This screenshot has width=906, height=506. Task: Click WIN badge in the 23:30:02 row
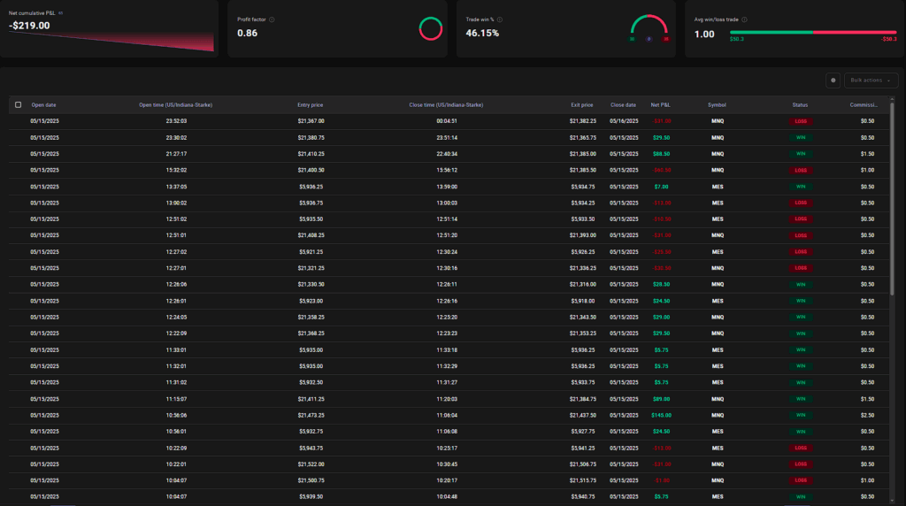(x=800, y=137)
